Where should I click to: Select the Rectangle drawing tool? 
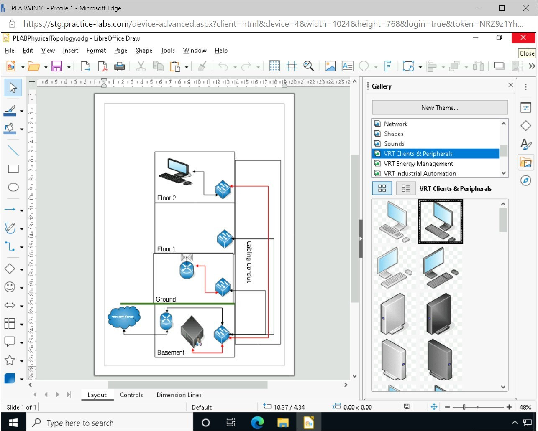13,169
